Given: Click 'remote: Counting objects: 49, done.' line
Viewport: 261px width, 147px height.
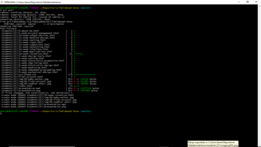Looking at the screenshot, I should [x=23, y=12].
